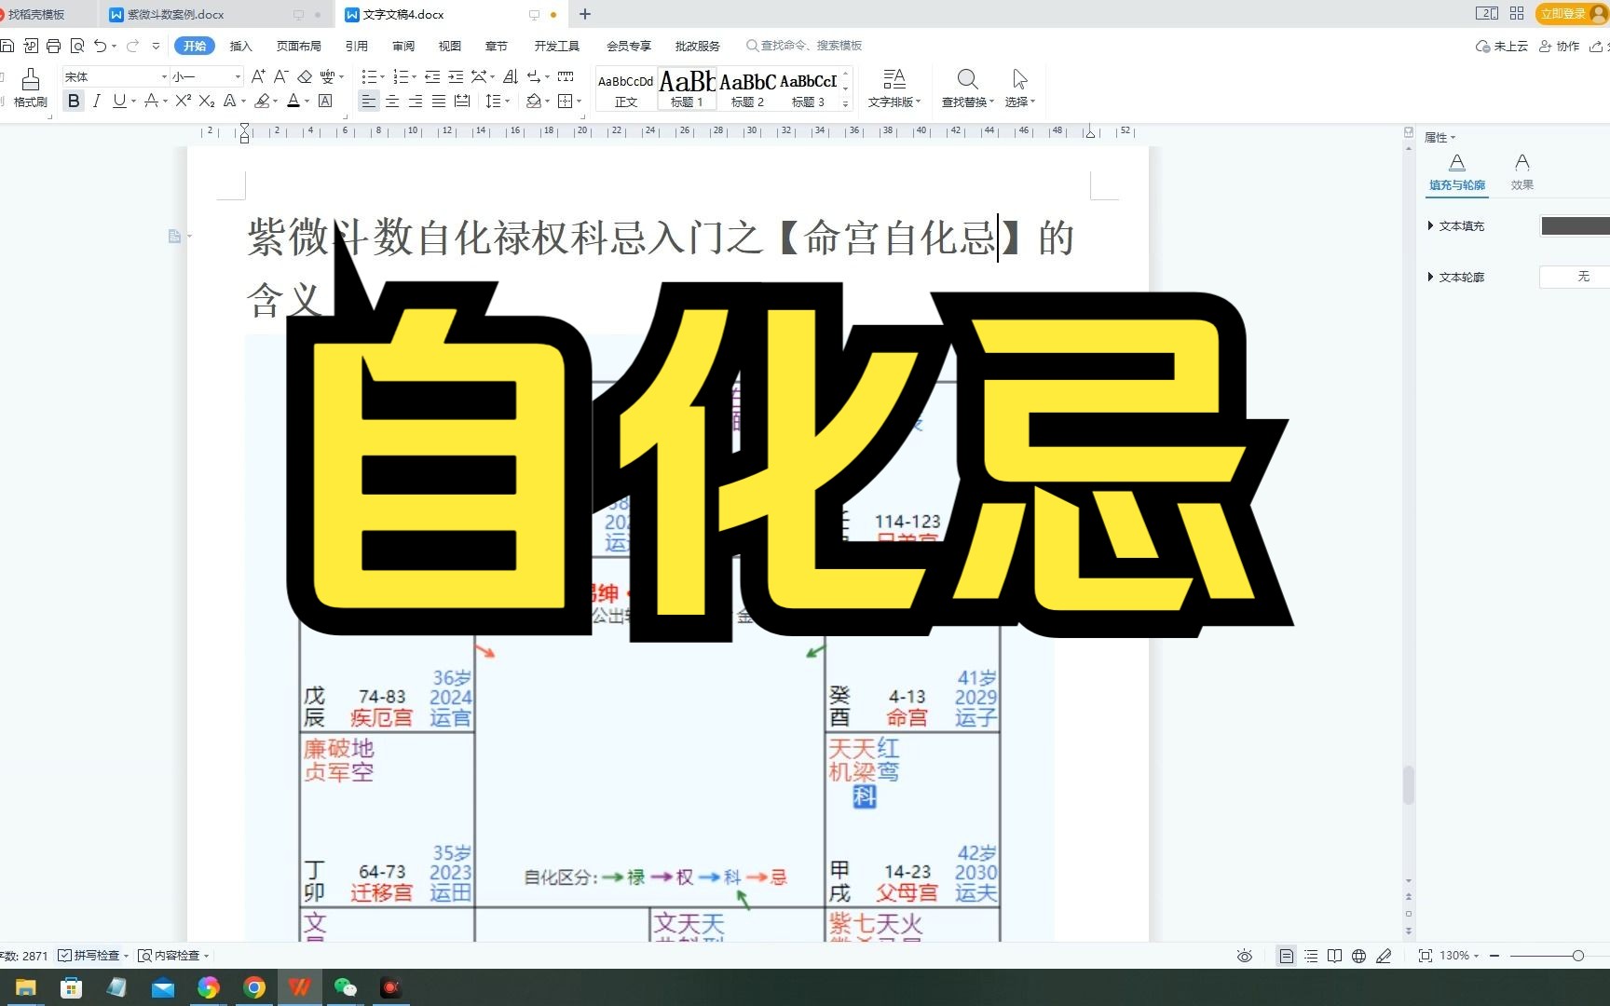Click the character border icon
1610x1006 pixels.
(x=325, y=101)
